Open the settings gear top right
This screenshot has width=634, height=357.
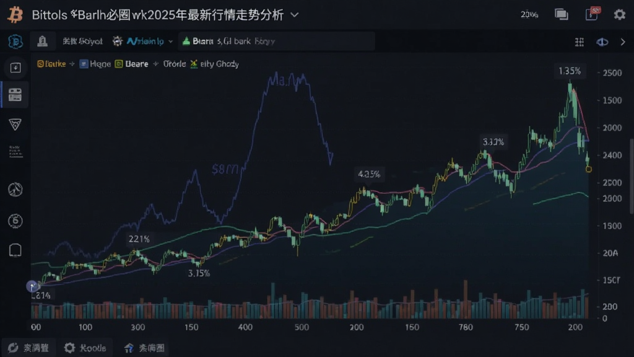click(x=619, y=15)
